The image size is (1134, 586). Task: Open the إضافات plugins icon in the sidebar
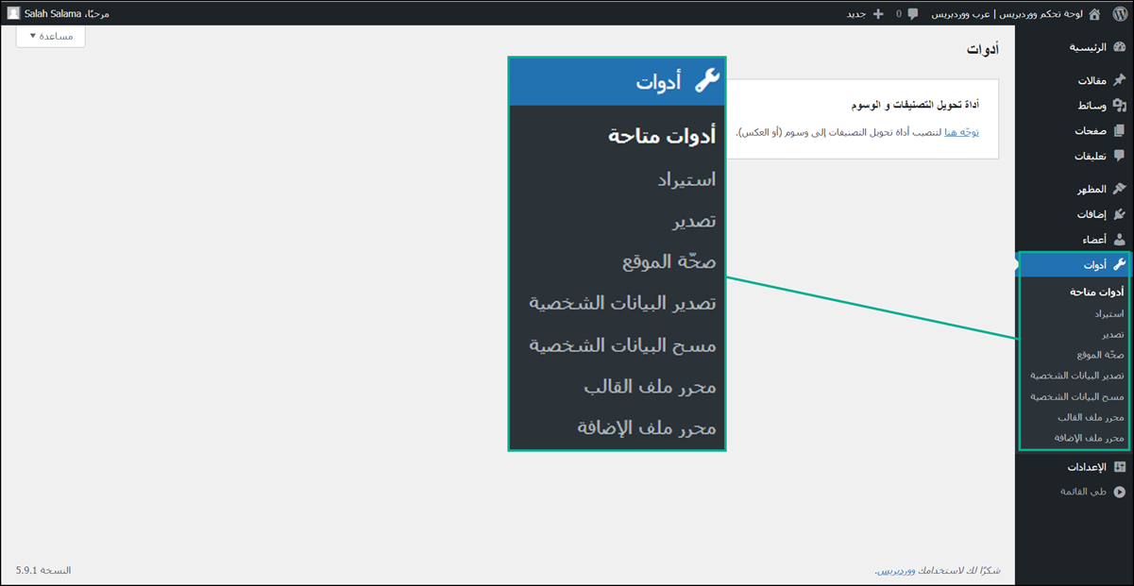click(1119, 214)
